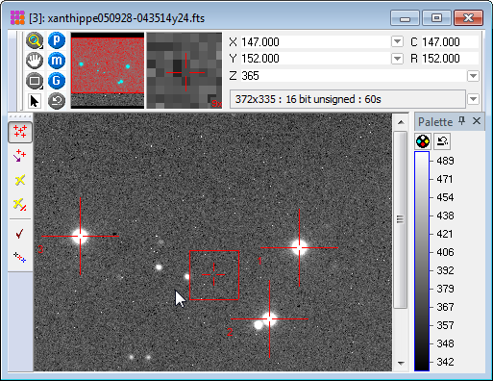Click the red checkmark apply icon
This screenshot has width=493, height=381.
click(20, 234)
